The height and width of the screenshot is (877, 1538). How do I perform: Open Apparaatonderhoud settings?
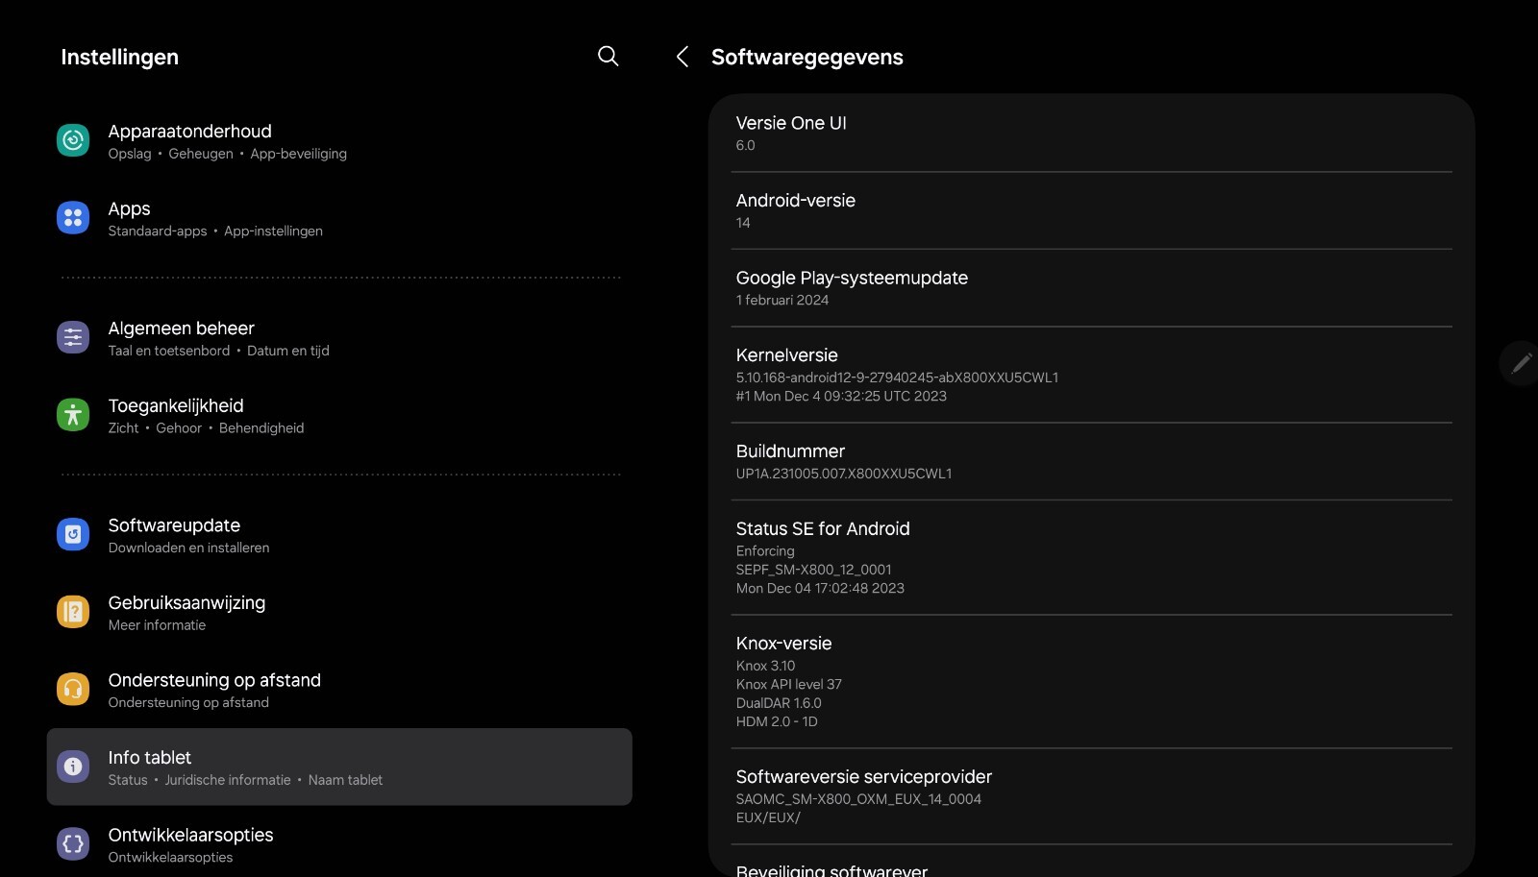[339, 140]
